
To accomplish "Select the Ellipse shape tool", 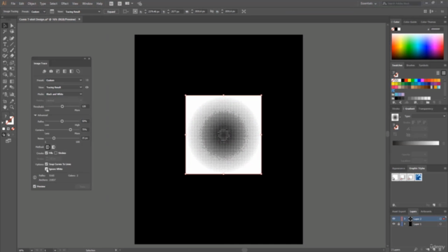I will pyautogui.click(x=5, y=50).
